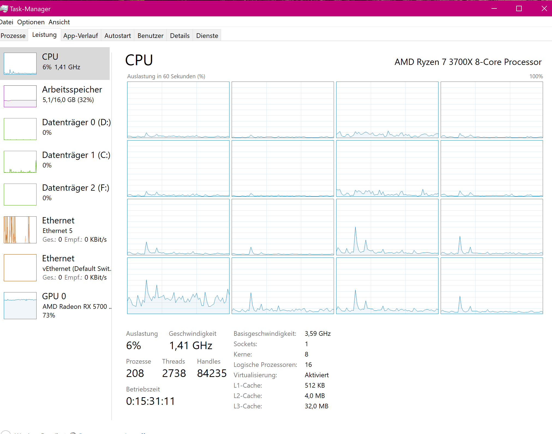Screen dimensions: 552x434
Task: Open the Ethernet 5 network graph
Action: coord(55,229)
